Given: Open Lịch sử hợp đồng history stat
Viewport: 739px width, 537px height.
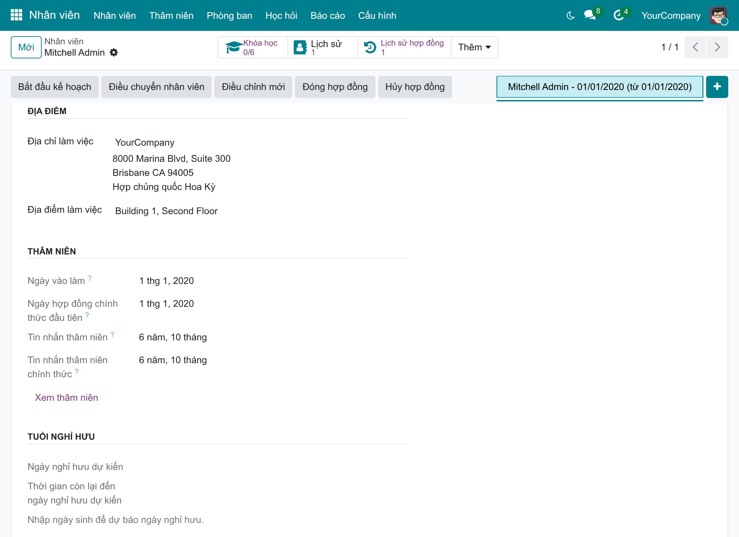Looking at the screenshot, I should coord(404,47).
